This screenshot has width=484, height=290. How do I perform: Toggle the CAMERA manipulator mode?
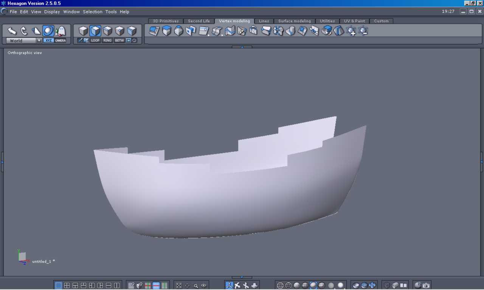60,40
